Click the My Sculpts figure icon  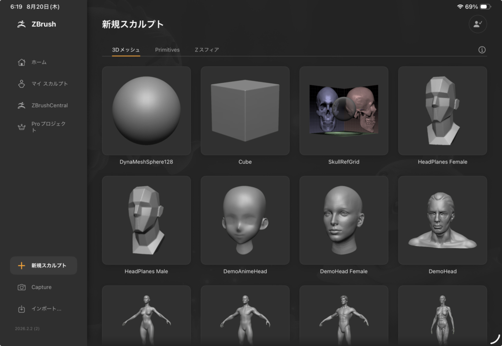pos(22,84)
